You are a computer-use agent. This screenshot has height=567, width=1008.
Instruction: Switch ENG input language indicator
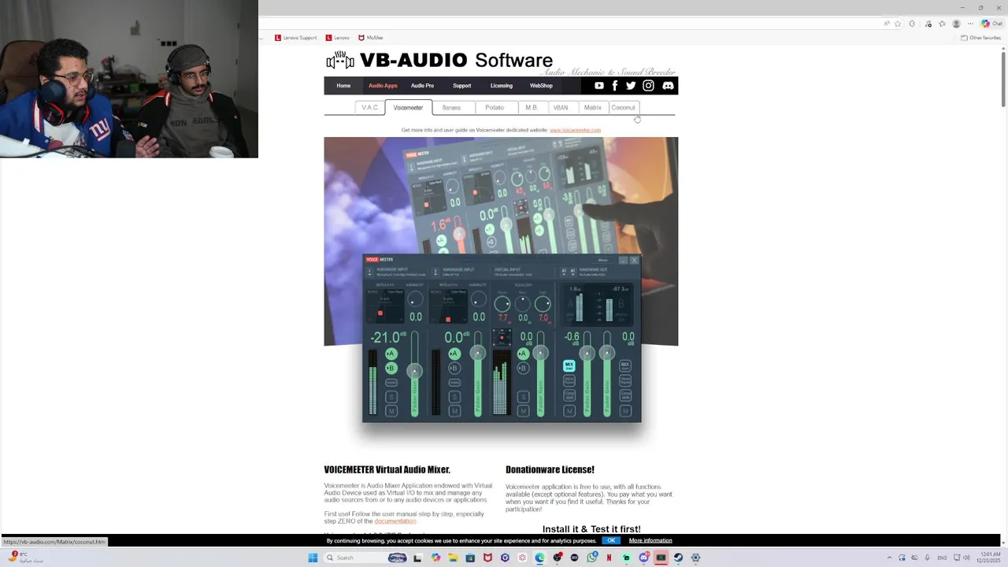click(942, 558)
